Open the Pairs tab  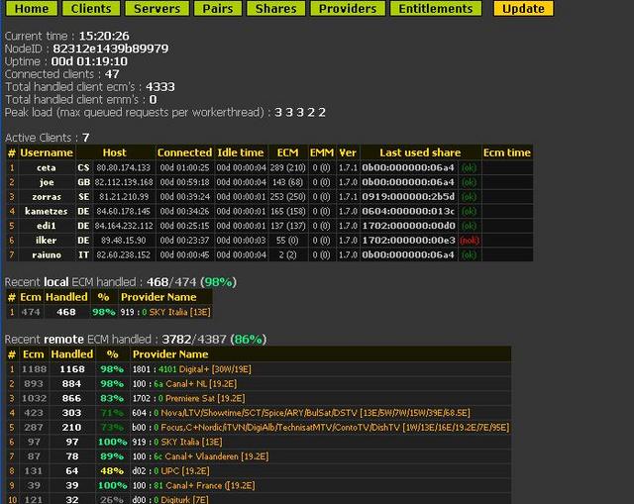pyautogui.click(x=219, y=9)
